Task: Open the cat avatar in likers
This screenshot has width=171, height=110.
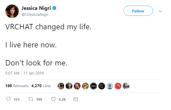Action: click(69, 86)
